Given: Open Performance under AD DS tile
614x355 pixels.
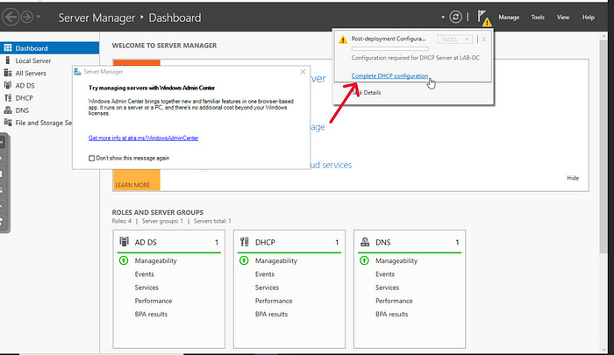Looking at the screenshot, I should (x=153, y=301).
